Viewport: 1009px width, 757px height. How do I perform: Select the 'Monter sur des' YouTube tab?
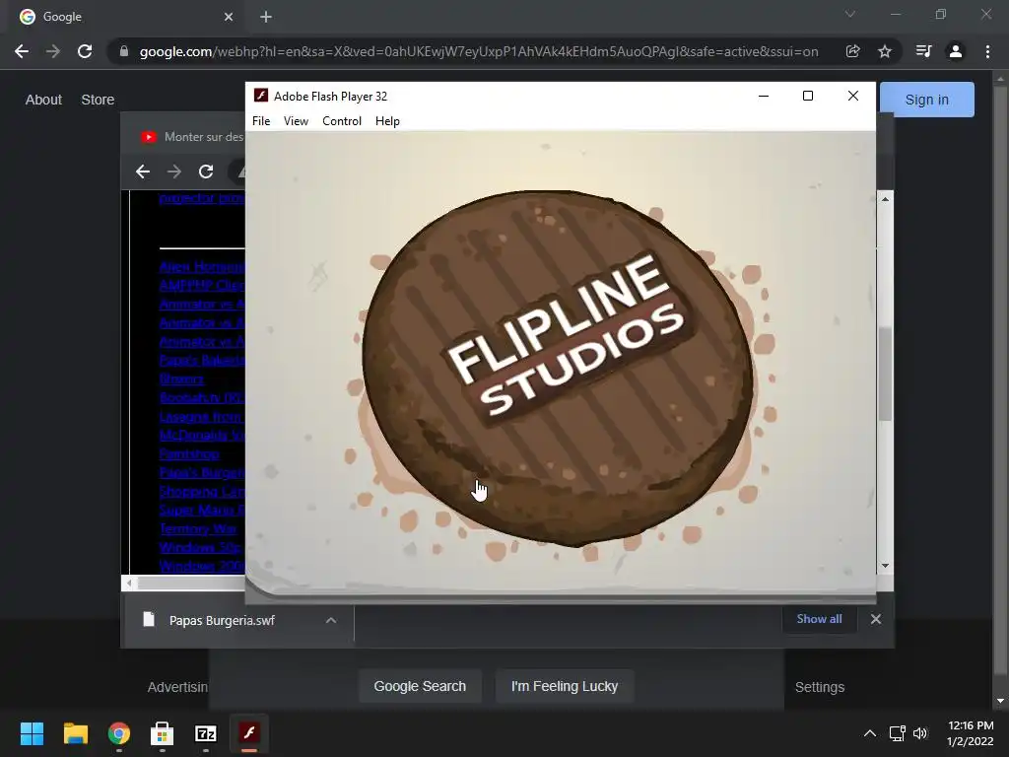point(193,136)
